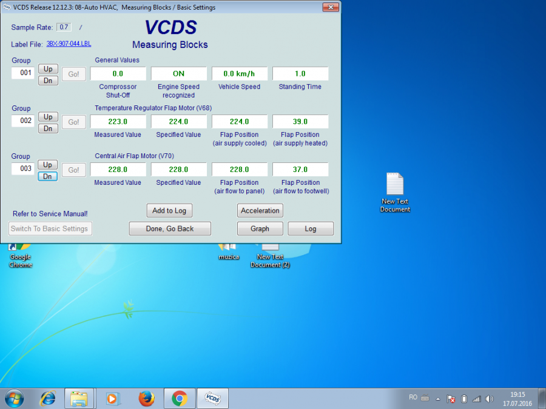Open the Graph view
This screenshot has height=409, width=546.
(260, 228)
